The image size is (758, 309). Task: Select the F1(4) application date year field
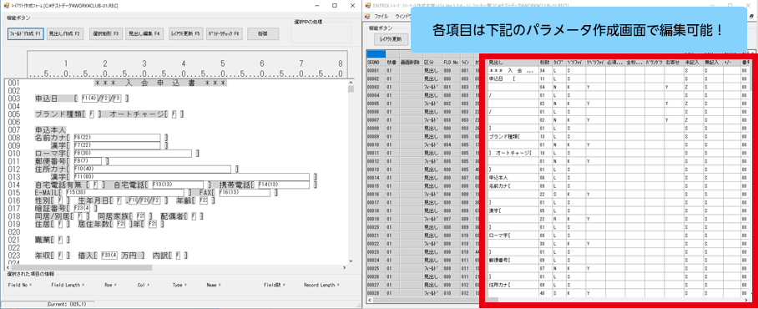click(x=89, y=99)
